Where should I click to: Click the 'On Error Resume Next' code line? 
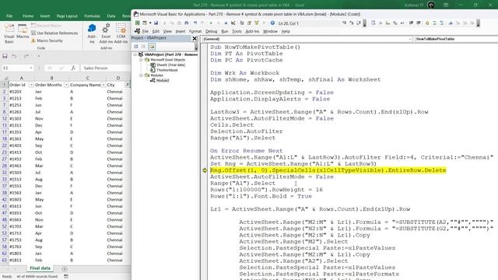coord(246,151)
